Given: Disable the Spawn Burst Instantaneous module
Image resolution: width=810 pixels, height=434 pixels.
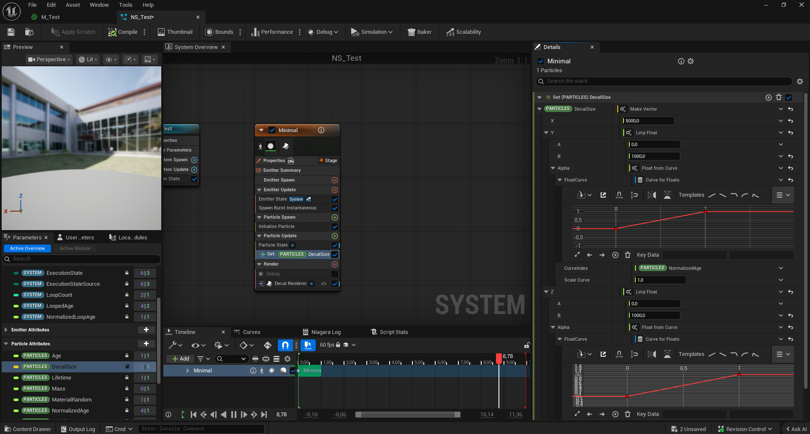Looking at the screenshot, I should 335,208.
